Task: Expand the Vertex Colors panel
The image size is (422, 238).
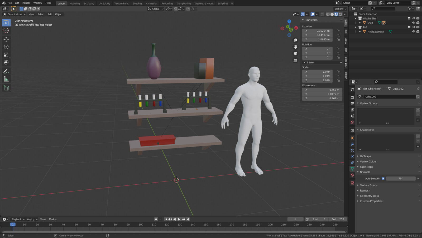Action: (x=368, y=161)
